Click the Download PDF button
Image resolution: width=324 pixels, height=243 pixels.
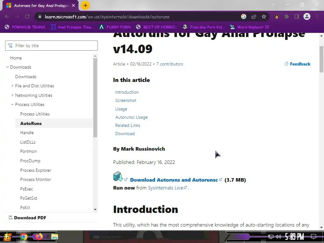click(x=28, y=218)
